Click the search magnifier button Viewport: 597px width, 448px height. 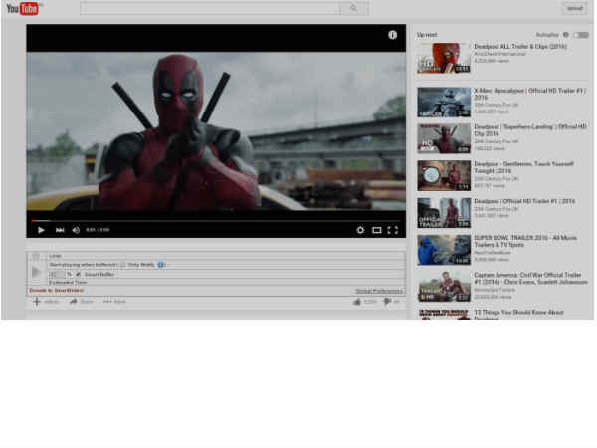tap(353, 8)
